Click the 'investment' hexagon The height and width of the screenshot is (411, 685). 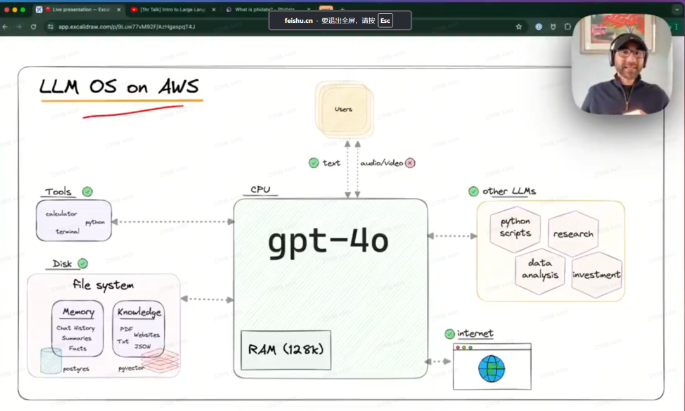point(597,274)
